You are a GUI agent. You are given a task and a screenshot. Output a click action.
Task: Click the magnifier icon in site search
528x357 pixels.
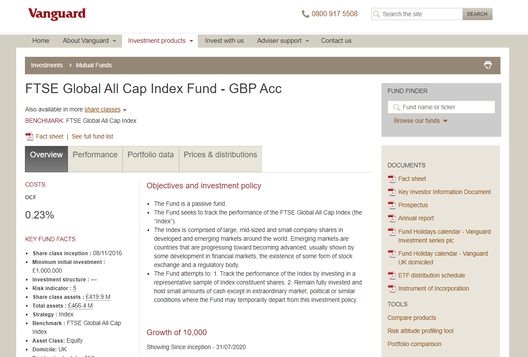(x=376, y=14)
